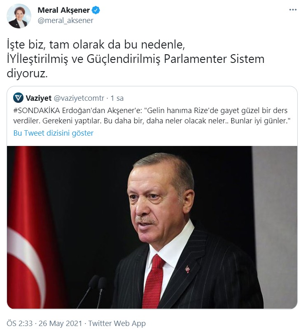Image resolution: width=301 pixels, height=333 pixels.
Task: Click 'Bu Tweet dizisini göster' link
Action: point(54,133)
